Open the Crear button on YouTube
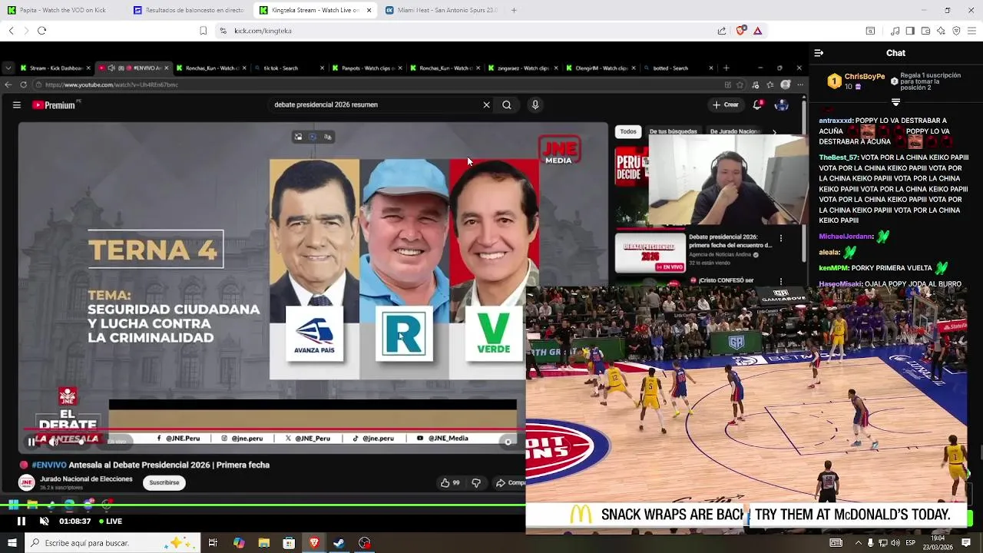This screenshot has height=553, width=983. tap(726, 105)
